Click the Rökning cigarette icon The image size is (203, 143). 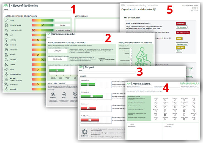click(7, 45)
